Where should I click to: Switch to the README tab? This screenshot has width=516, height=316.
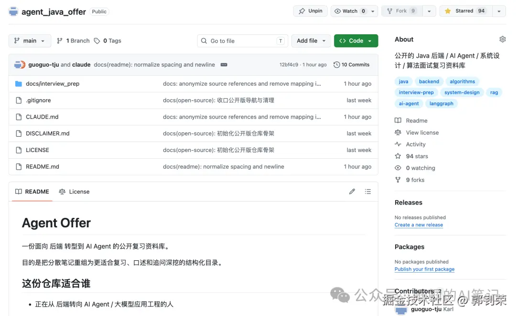point(32,192)
